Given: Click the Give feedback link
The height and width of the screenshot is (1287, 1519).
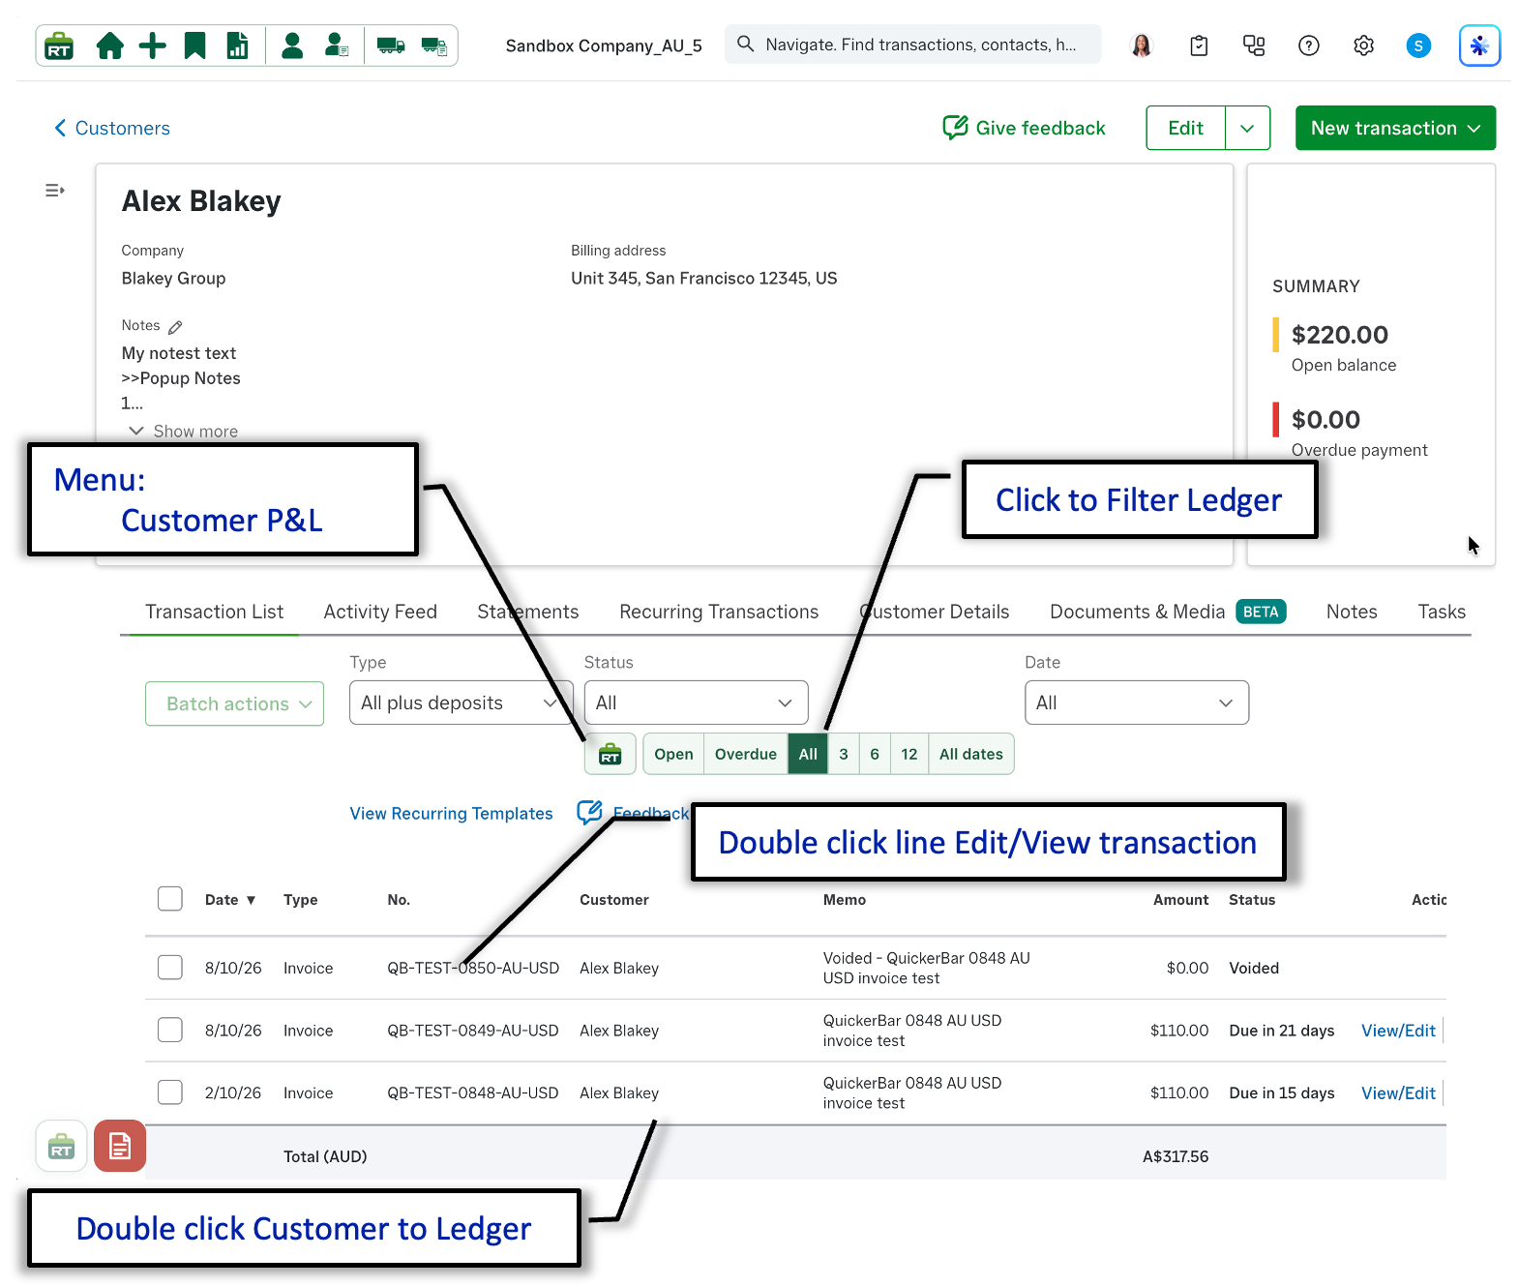Looking at the screenshot, I should [x=1040, y=128].
